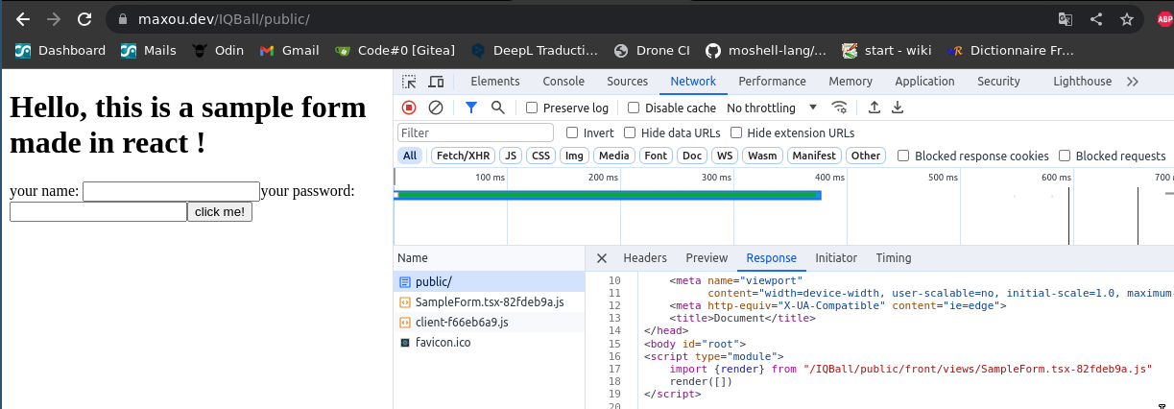View request Preview tab
Image resolution: width=1174 pixels, height=409 pixels.
click(x=707, y=258)
